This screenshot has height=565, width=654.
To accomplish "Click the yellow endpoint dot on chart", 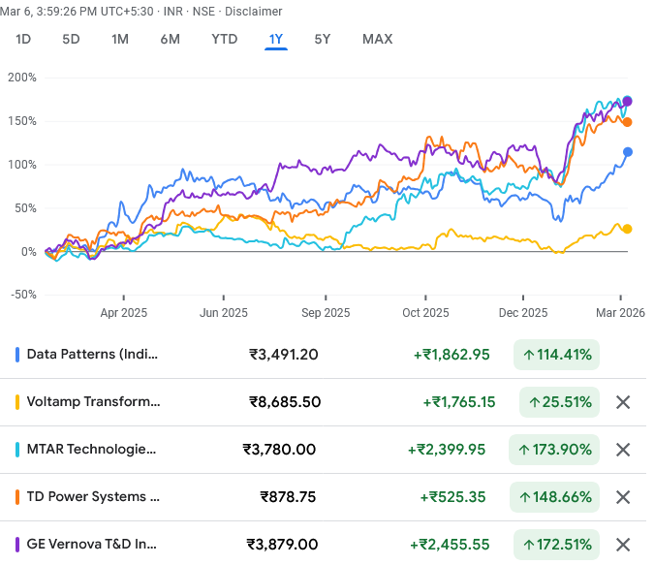I will (x=627, y=229).
